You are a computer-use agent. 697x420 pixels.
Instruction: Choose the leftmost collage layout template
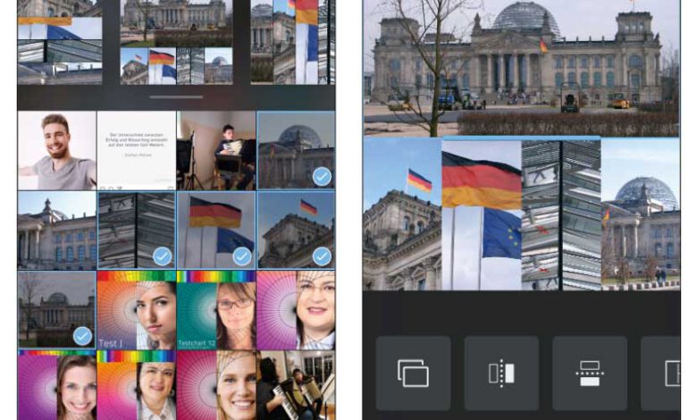click(x=60, y=42)
